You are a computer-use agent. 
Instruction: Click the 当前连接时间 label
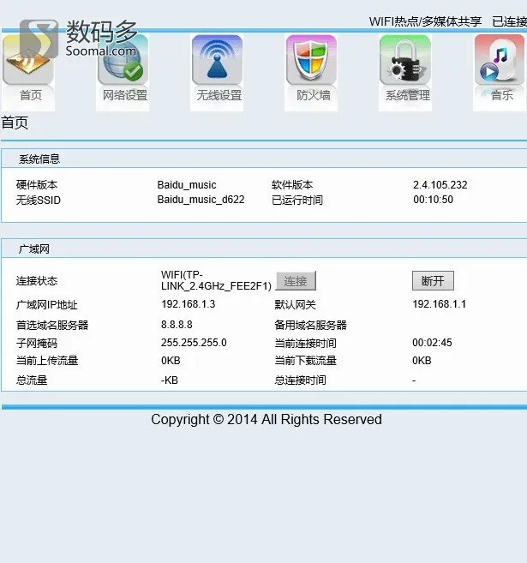[306, 344]
